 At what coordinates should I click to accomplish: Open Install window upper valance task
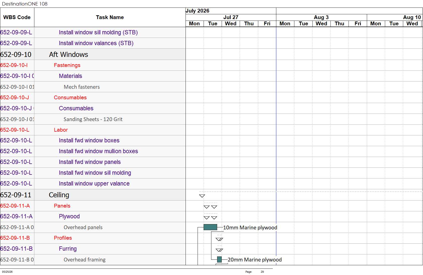pyautogui.click(x=94, y=184)
